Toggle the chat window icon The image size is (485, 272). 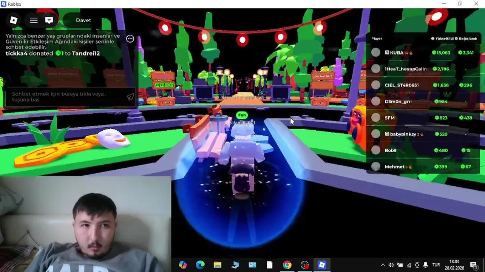tap(49, 20)
